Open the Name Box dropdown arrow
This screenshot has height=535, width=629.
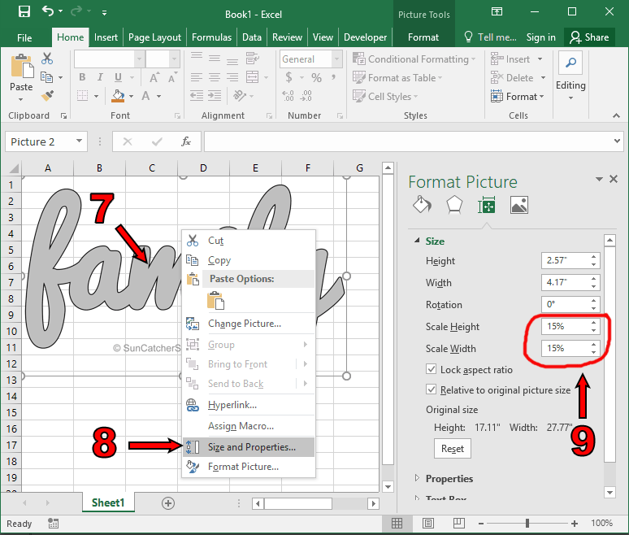coord(79,141)
